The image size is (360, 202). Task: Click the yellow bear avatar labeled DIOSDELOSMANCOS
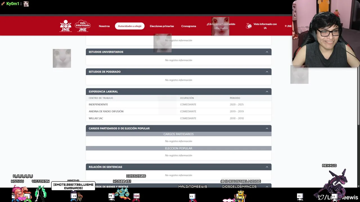pyautogui.click(x=240, y=196)
